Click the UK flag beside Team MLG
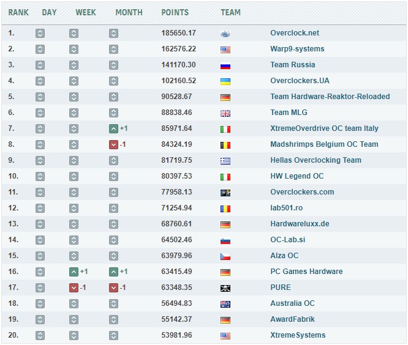Viewport: 408px width, 345px height. (x=225, y=113)
